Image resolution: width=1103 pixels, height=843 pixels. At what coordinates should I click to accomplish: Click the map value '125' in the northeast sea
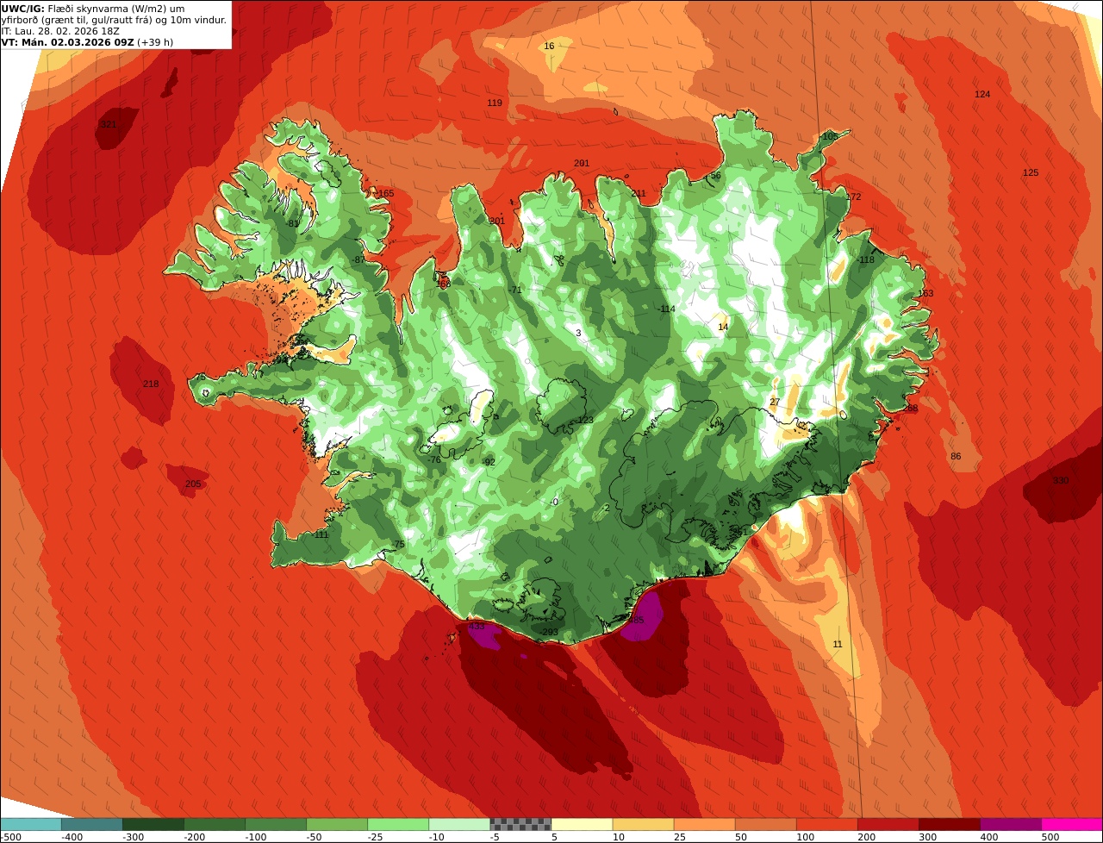1031,173
